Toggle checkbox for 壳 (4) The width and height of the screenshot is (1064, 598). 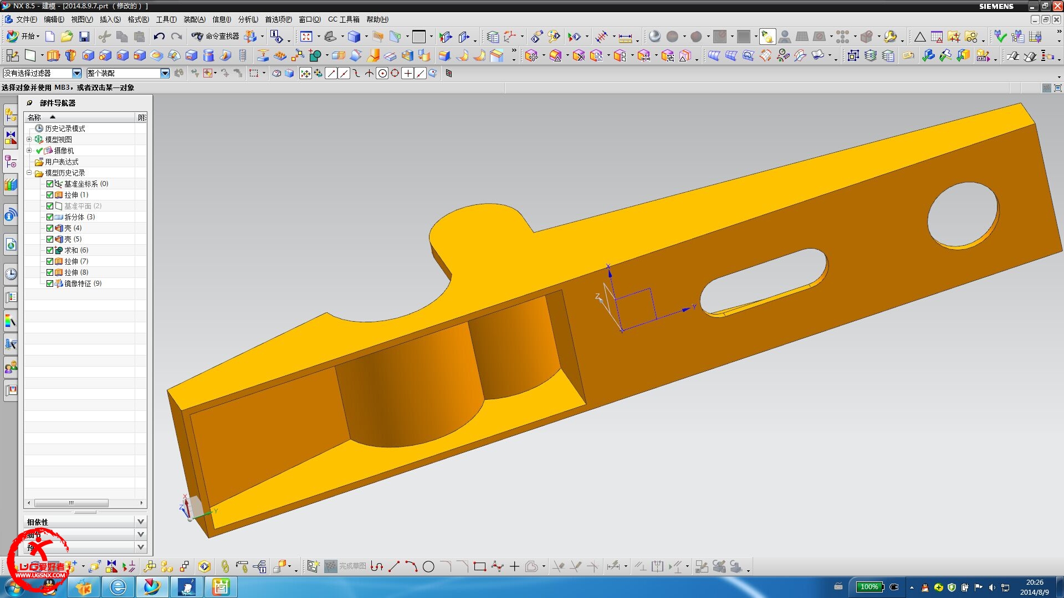(50, 228)
